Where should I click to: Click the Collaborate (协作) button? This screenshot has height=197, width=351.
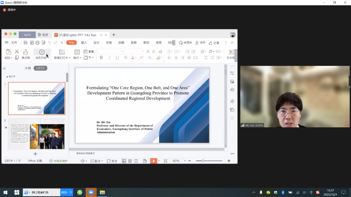[x=200, y=43]
